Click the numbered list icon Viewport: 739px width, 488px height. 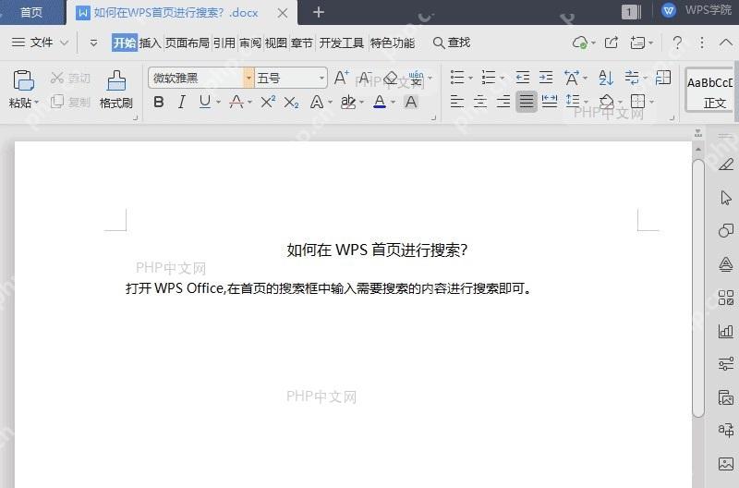pyautogui.click(x=489, y=78)
